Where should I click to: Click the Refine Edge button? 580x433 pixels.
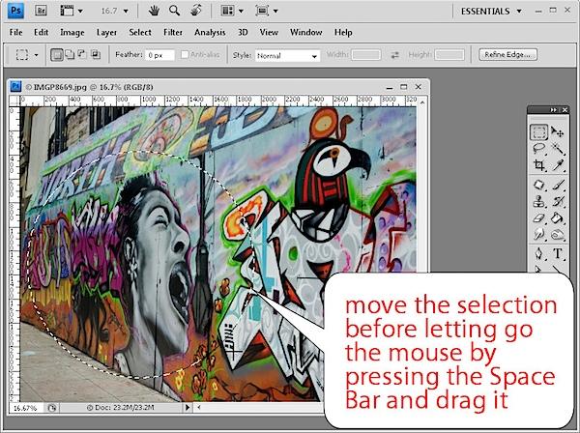point(507,55)
